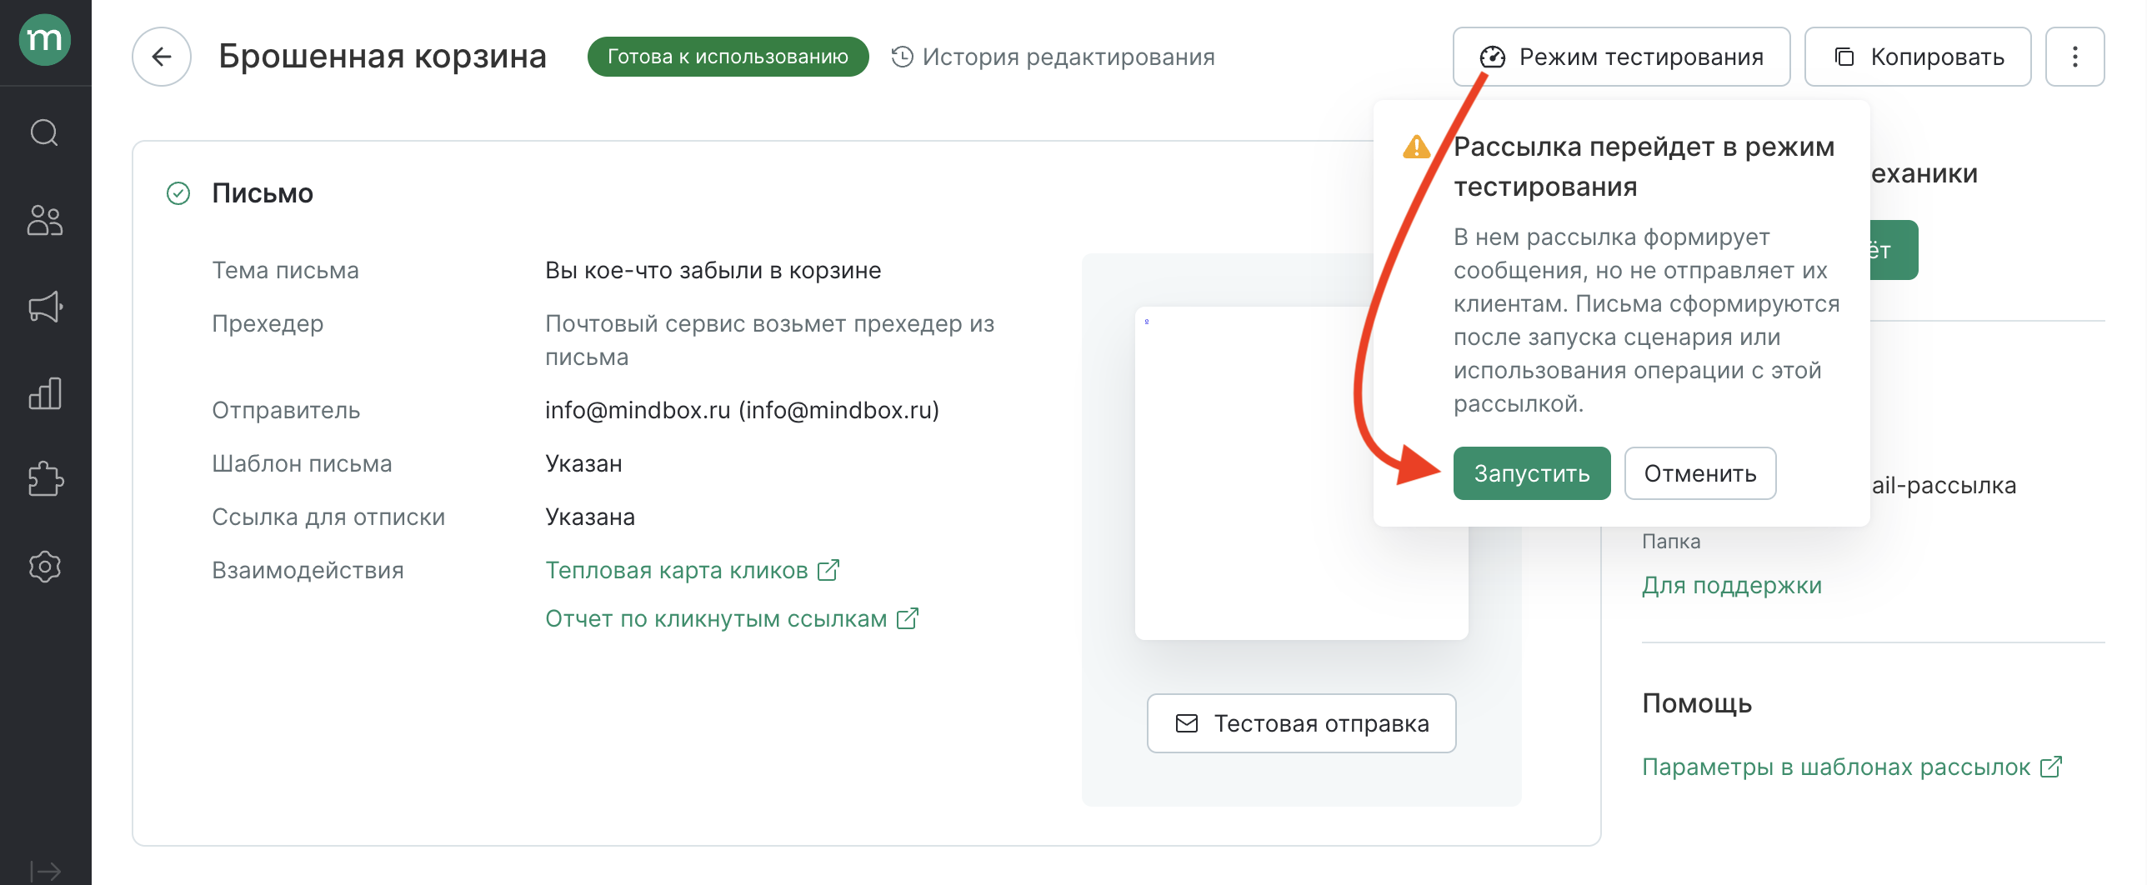Open the customers section icon
2147x885 pixels.
click(45, 221)
